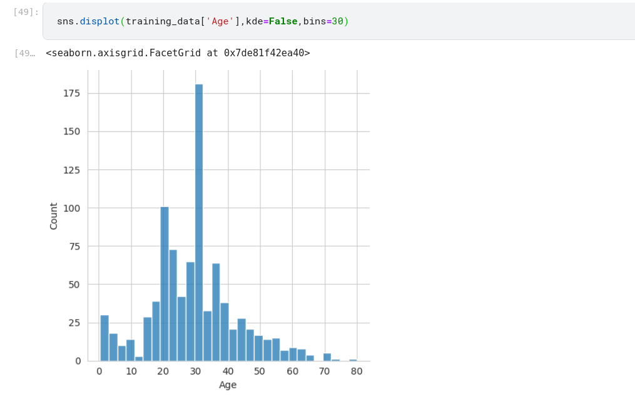The height and width of the screenshot is (417, 635).
Task: Click the 80 tick on the x-axis
Action: coord(357,371)
